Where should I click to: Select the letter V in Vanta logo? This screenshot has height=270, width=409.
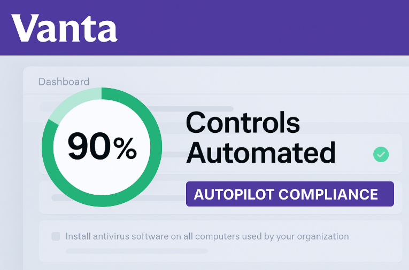pyautogui.click(x=25, y=28)
